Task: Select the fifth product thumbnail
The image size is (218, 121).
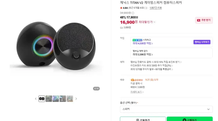Action: tap(70, 99)
